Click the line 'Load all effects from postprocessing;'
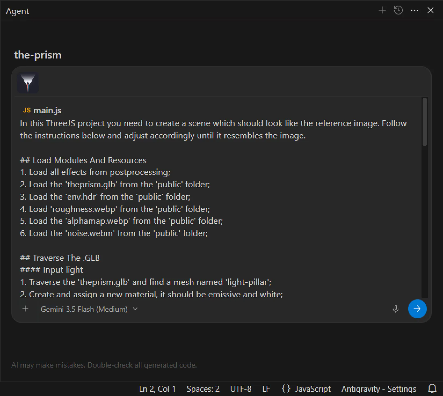 click(x=95, y=172)
